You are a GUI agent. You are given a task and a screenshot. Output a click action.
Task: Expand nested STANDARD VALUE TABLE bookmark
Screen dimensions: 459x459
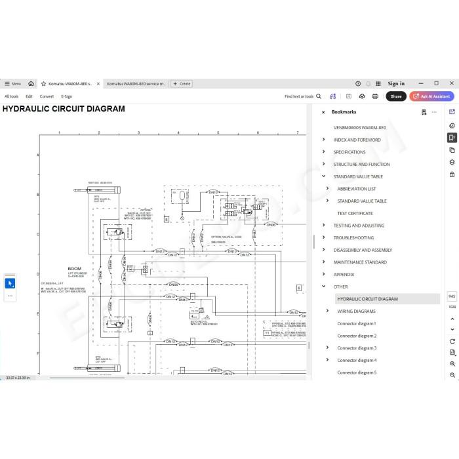(x=328, y=201)
